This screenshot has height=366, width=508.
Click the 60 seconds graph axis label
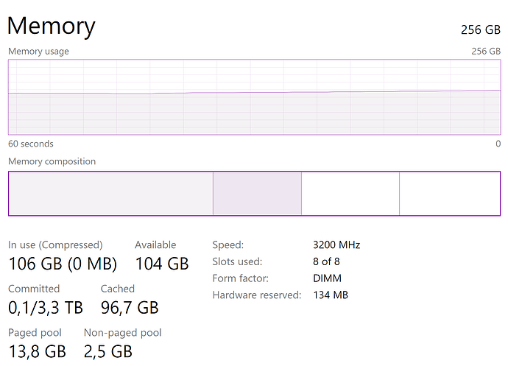(x=30, y=144)
